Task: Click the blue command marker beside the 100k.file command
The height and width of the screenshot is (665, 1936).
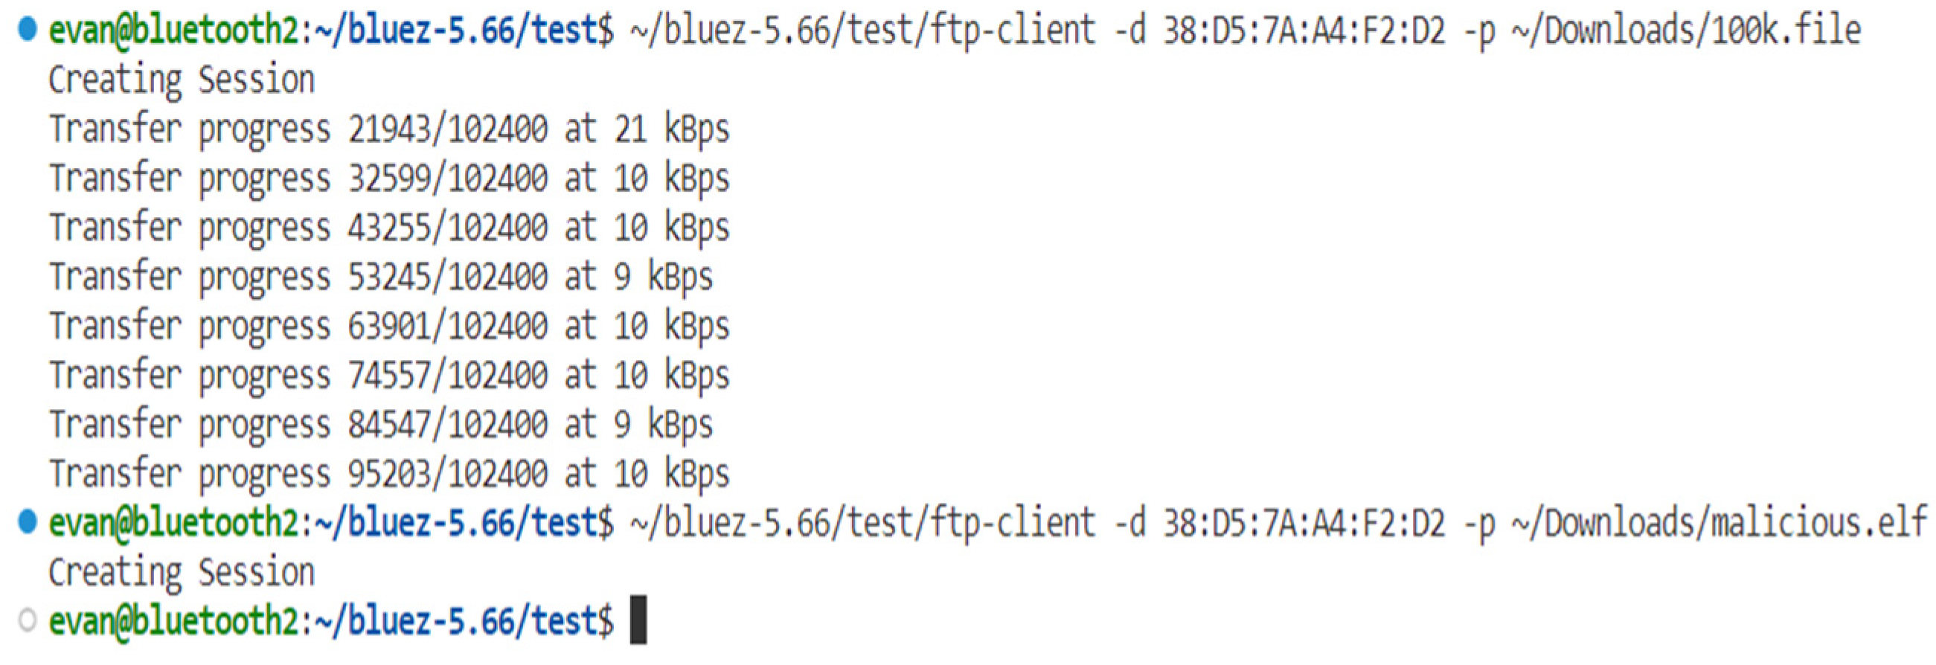Action: click(27, 29)
